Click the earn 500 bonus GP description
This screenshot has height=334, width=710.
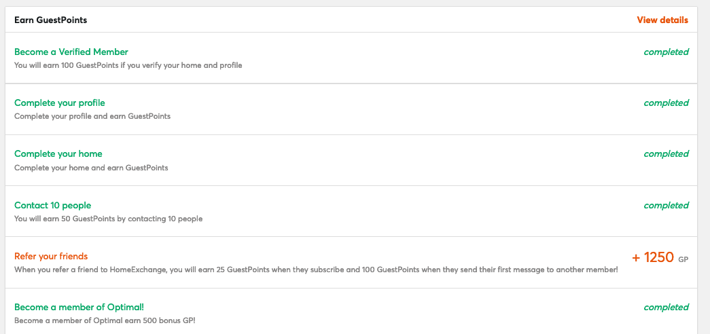tap(105, 320)
